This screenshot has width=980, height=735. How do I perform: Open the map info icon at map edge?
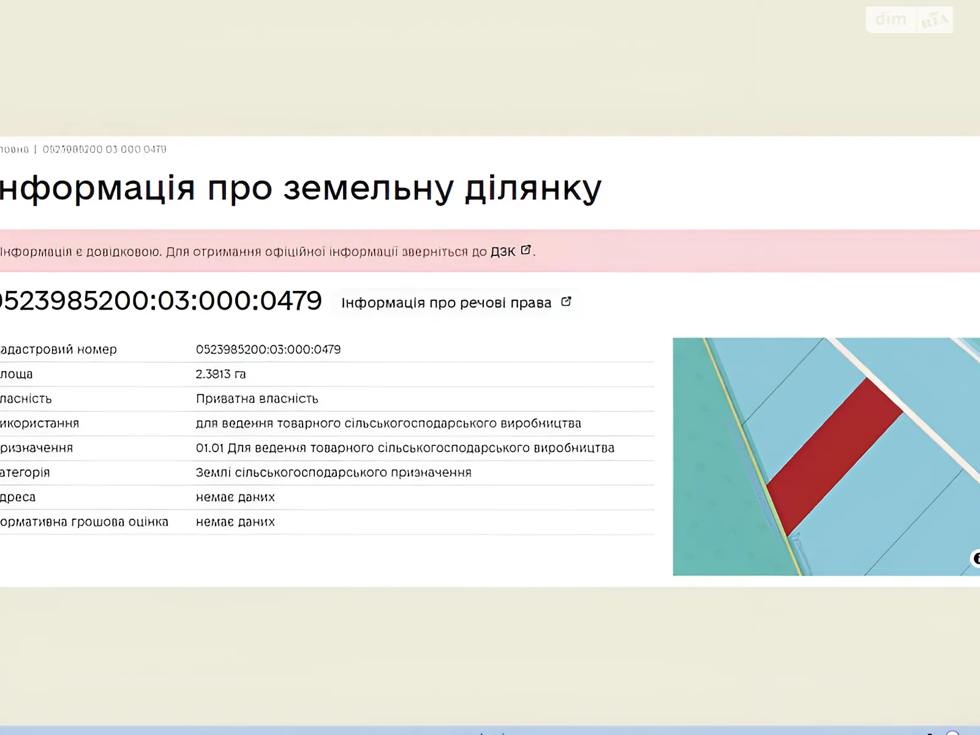(975, 558)
